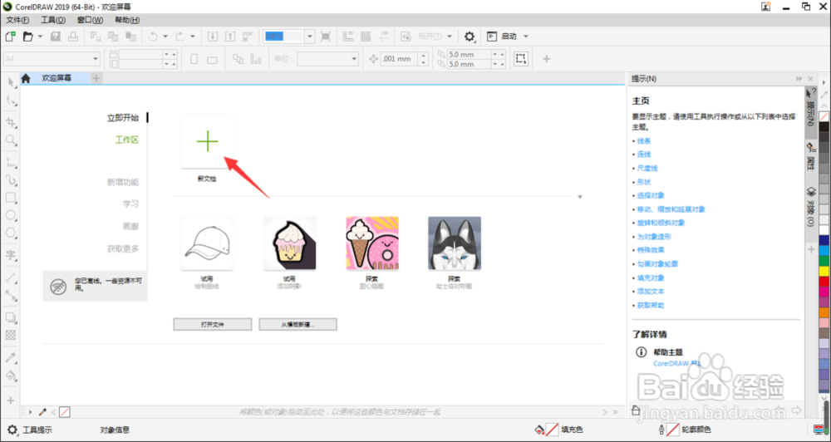Click the 新文档 plus tile
This screenshot has width=831, height=442.
click(207, 141)
